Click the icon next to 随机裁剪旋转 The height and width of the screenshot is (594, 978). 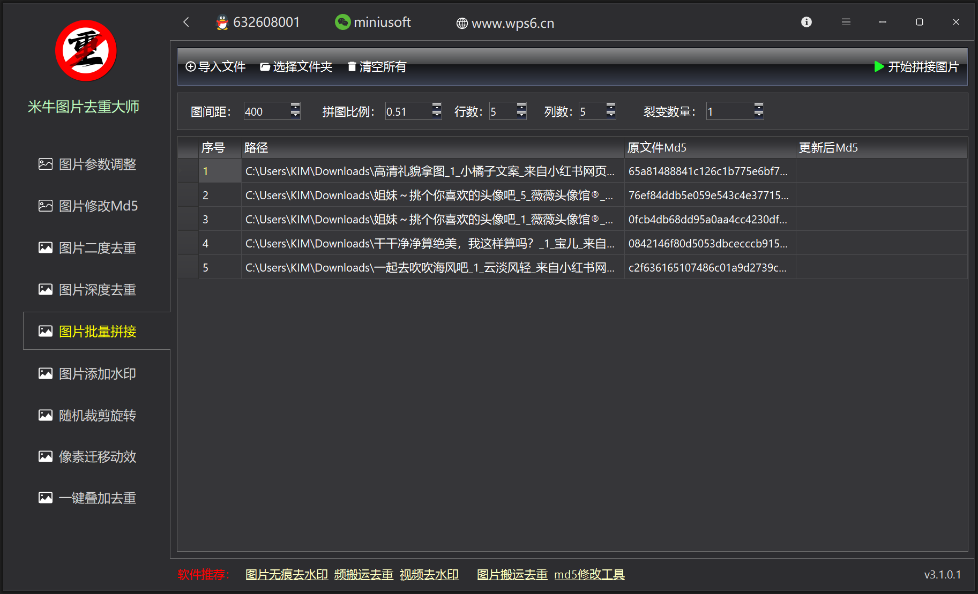click(46, 415)
